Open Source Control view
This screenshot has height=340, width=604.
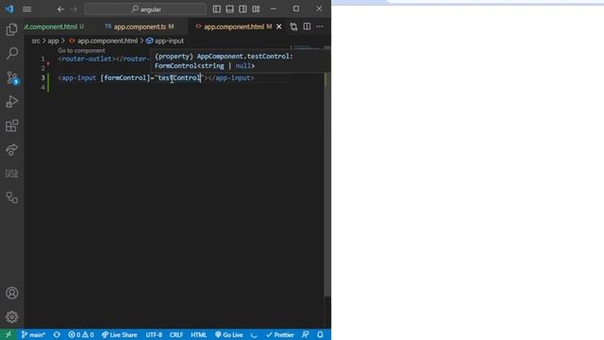click(11, 77)
